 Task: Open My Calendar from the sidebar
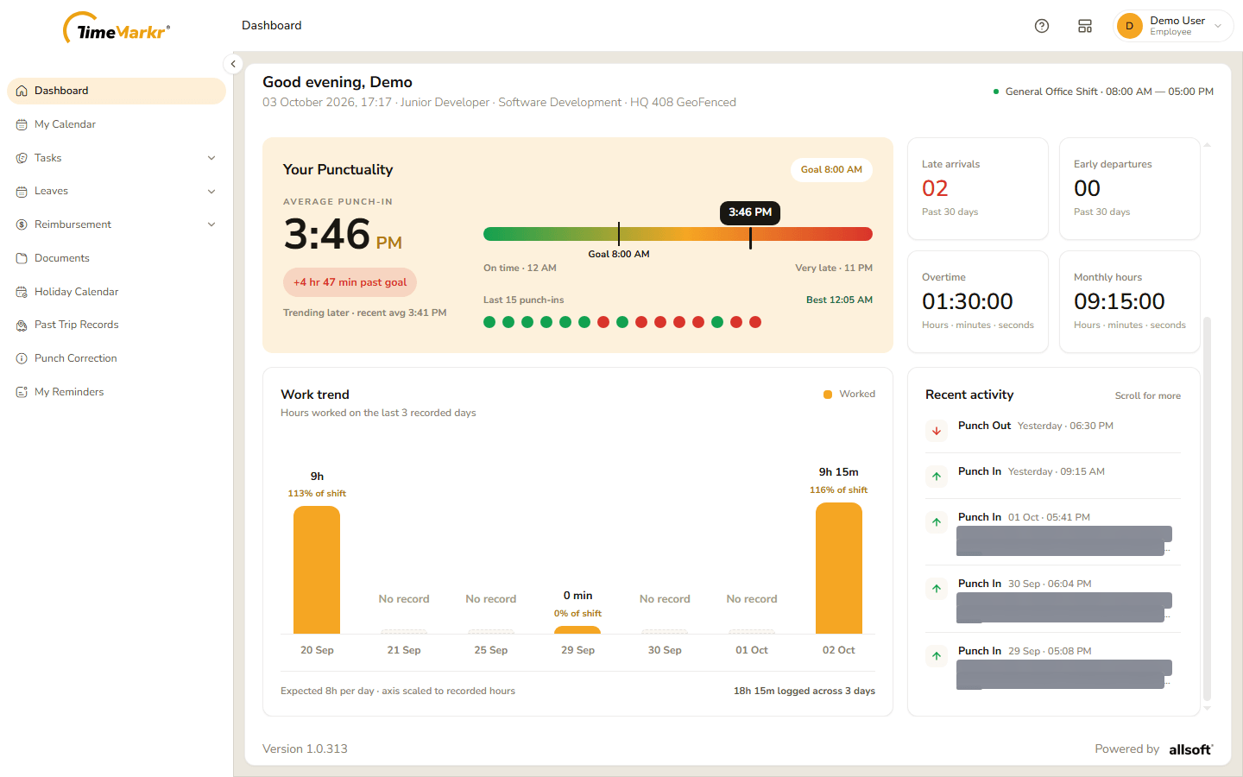(117, 124)
